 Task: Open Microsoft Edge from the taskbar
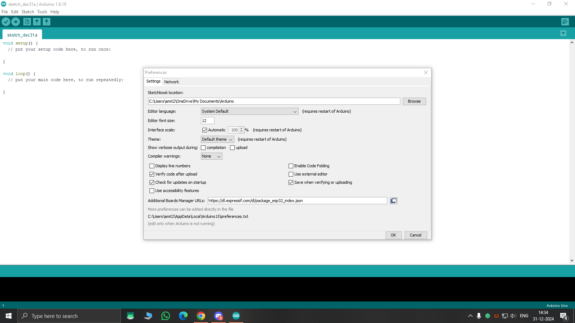183,316
